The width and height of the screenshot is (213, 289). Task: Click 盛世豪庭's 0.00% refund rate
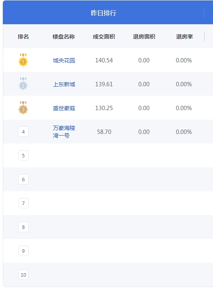(x=184, y=108)
